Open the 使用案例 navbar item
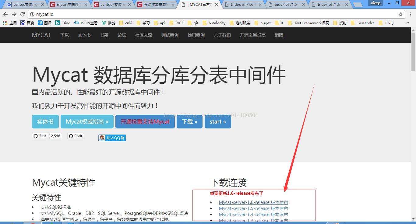416x224 pixels. [196, 35]
